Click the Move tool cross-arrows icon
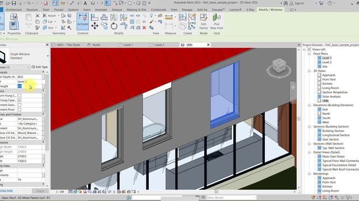Image resolution: width=359 pixels, height=201 pixels. pos(95,26)
